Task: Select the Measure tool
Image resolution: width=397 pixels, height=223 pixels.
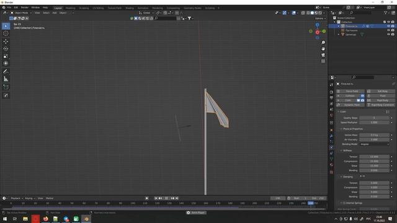Action: (6, 79)
